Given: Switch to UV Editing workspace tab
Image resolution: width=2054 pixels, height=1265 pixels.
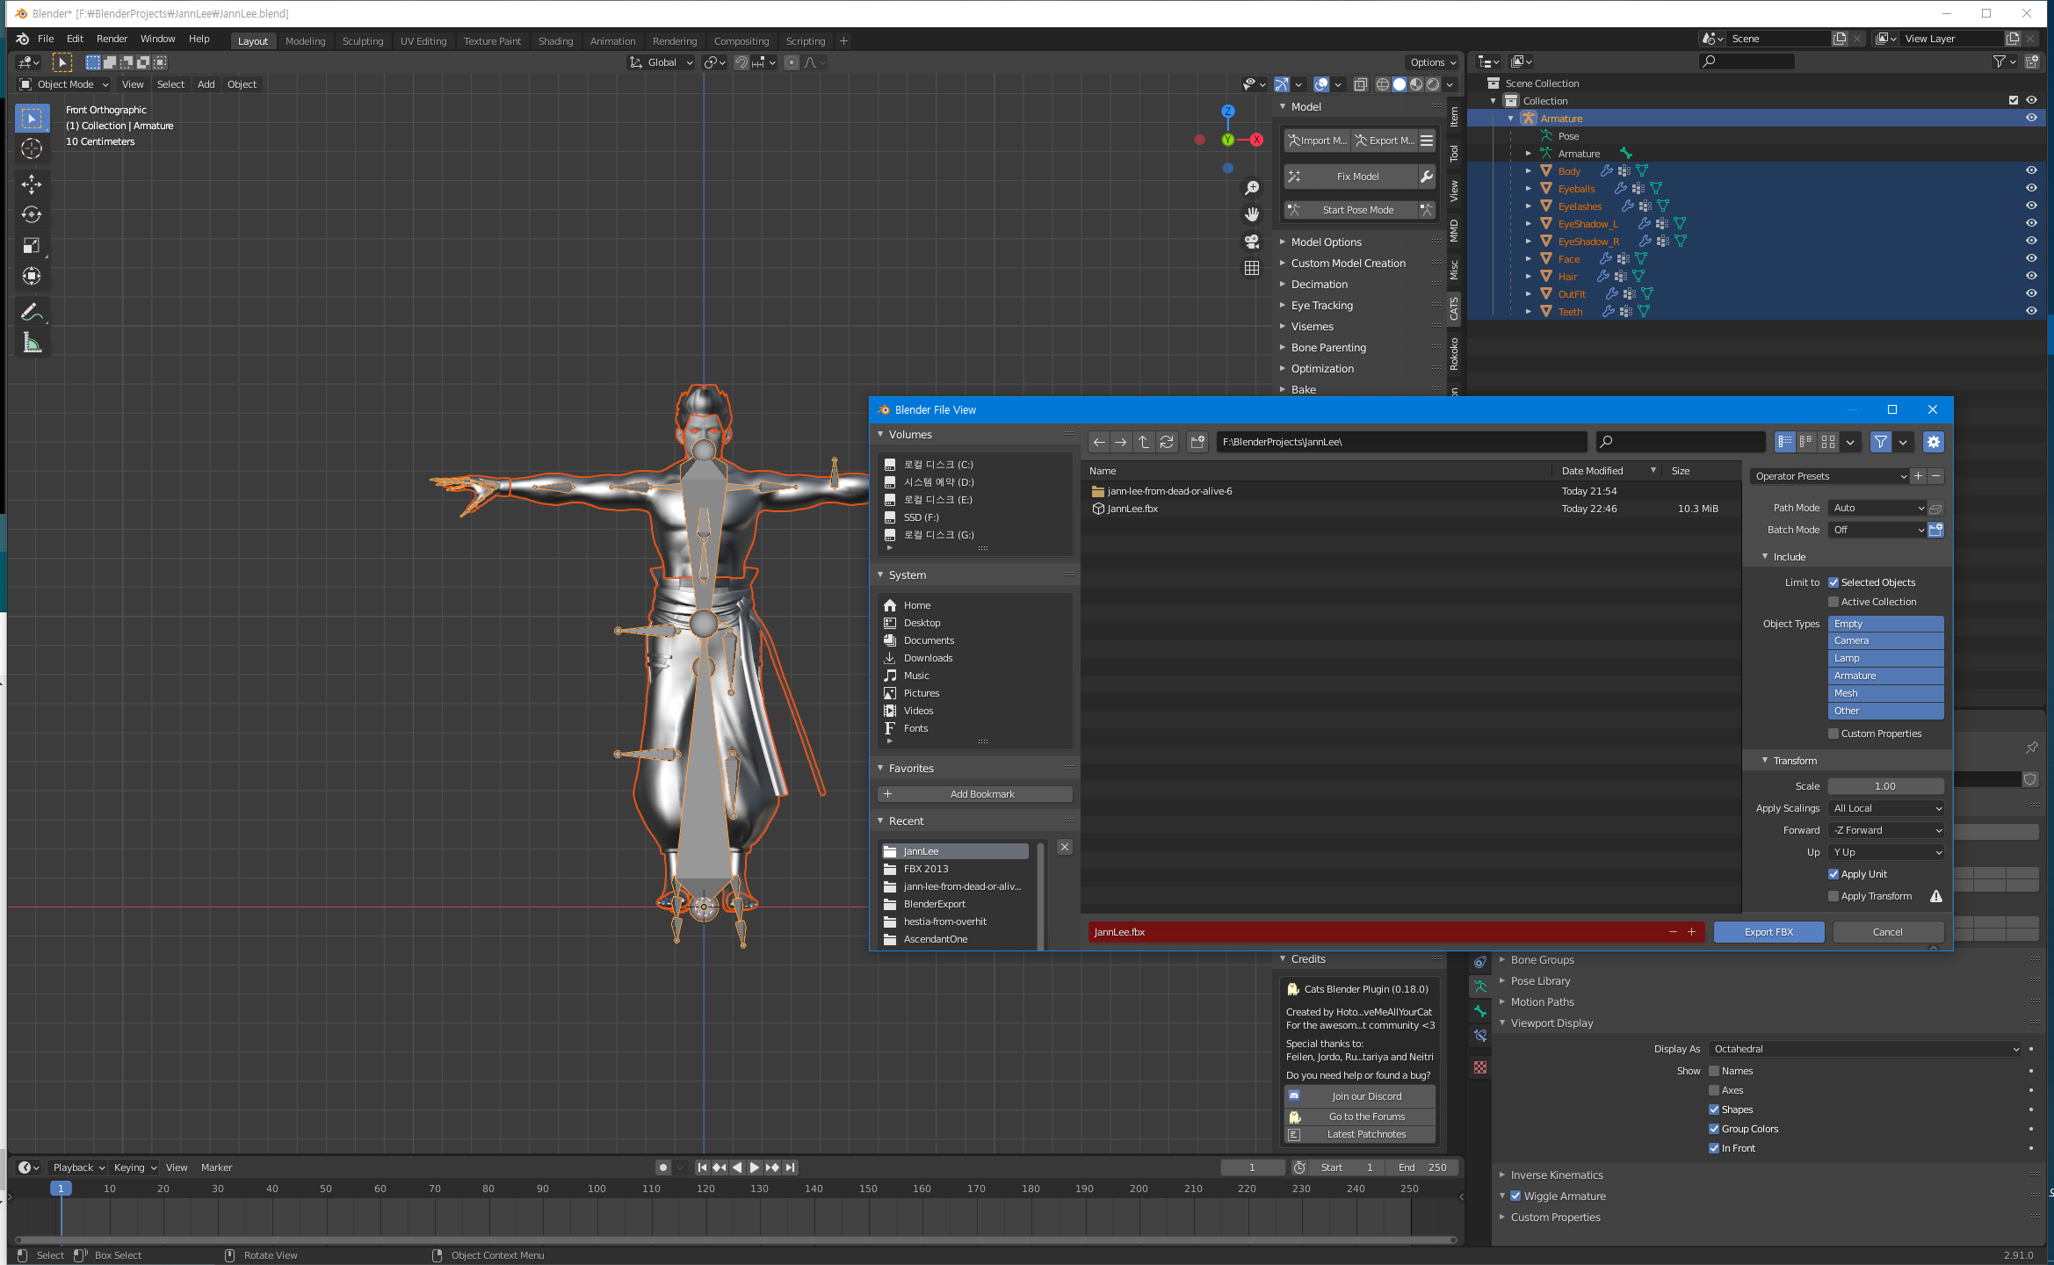Looking at the screenshot, I should click(423, 41).
